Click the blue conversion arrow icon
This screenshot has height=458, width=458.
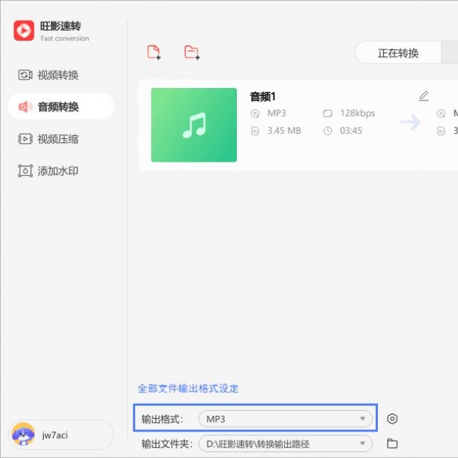tap(410, 122)
